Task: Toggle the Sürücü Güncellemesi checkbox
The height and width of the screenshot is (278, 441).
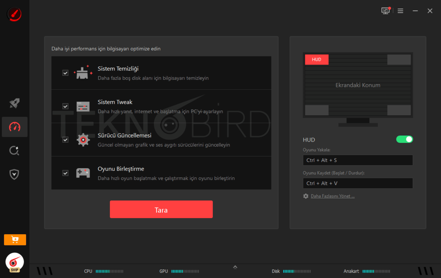Action: (65, 140)
